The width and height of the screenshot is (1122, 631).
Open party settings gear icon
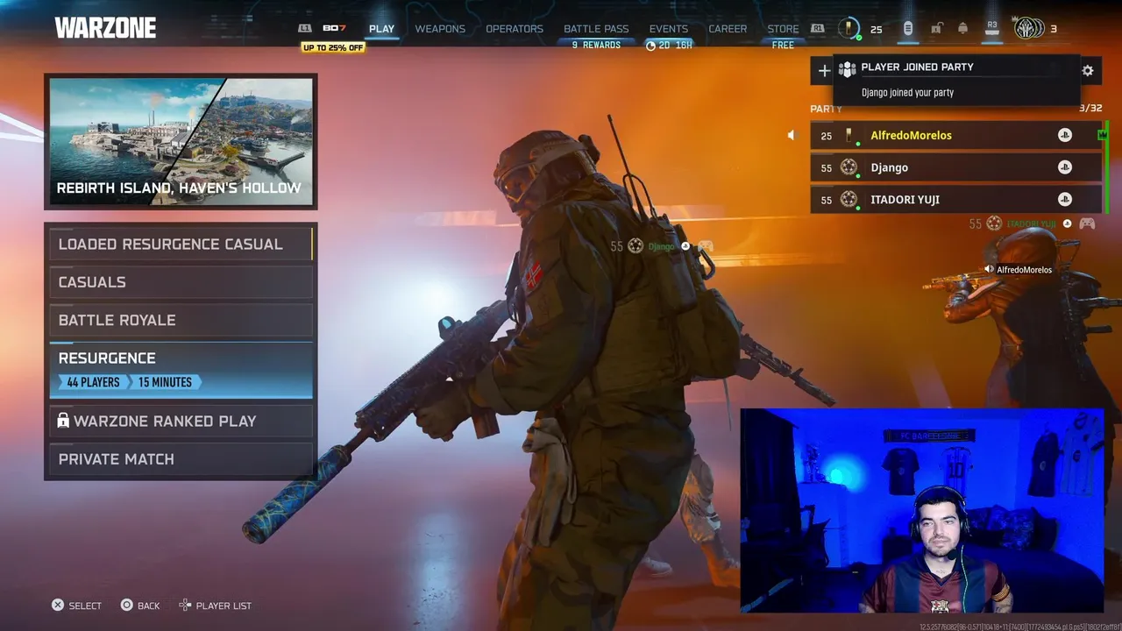click(1088, 71)
